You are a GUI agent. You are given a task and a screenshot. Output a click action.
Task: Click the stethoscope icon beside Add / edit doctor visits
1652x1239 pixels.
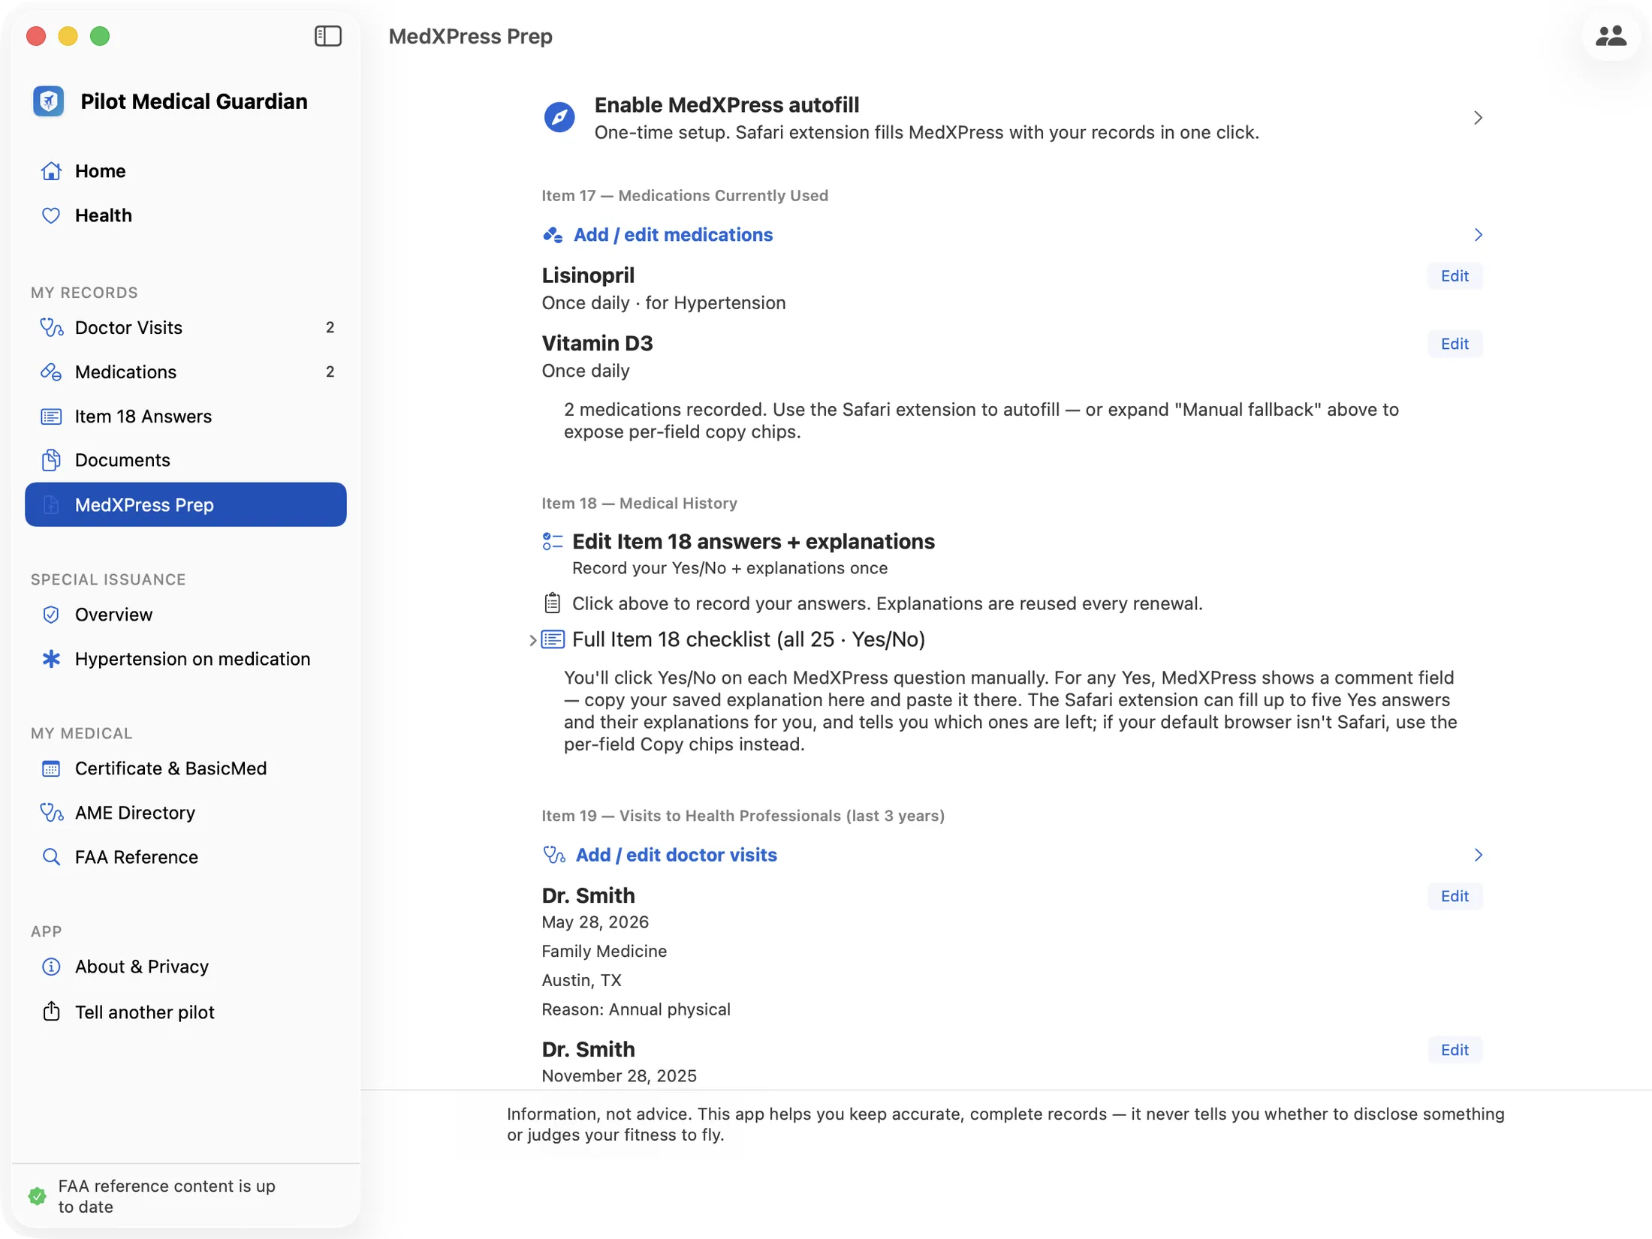coord(554,855)
